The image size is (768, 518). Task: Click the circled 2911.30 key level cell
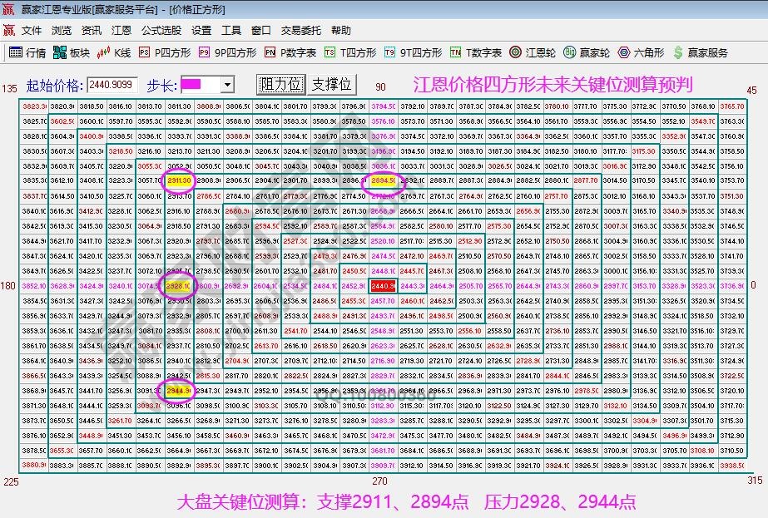[178, 179]
